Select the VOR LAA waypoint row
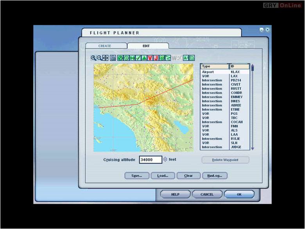 tap(225, 135)
